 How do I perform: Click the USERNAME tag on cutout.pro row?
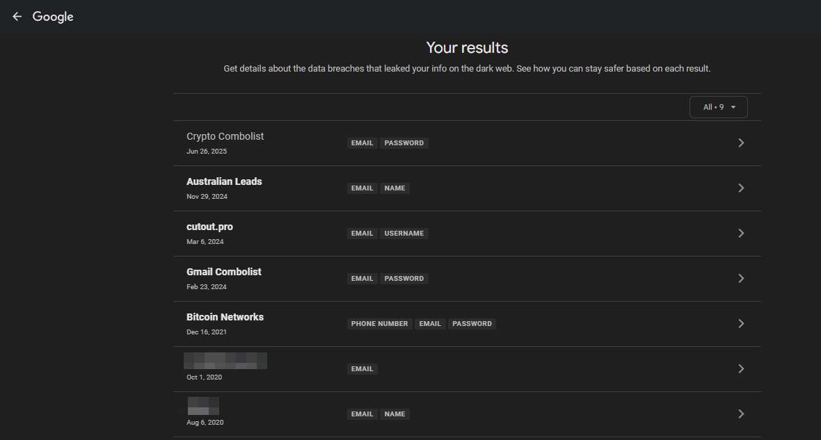coord(404,234)
